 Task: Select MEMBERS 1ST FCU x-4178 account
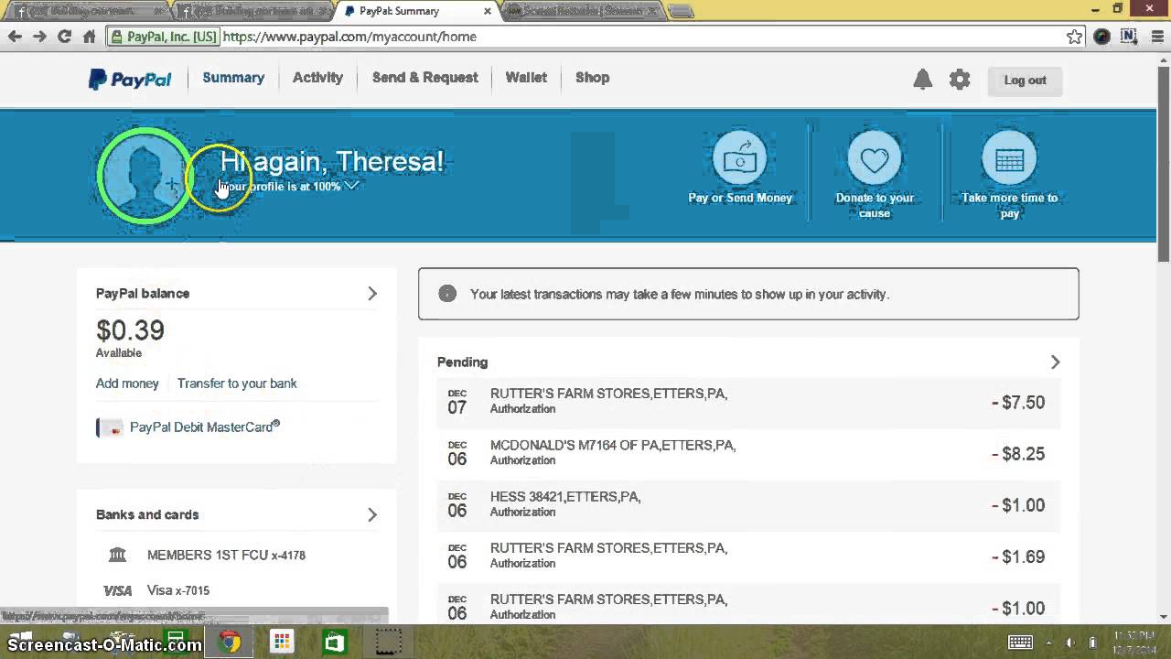(226, 555)
